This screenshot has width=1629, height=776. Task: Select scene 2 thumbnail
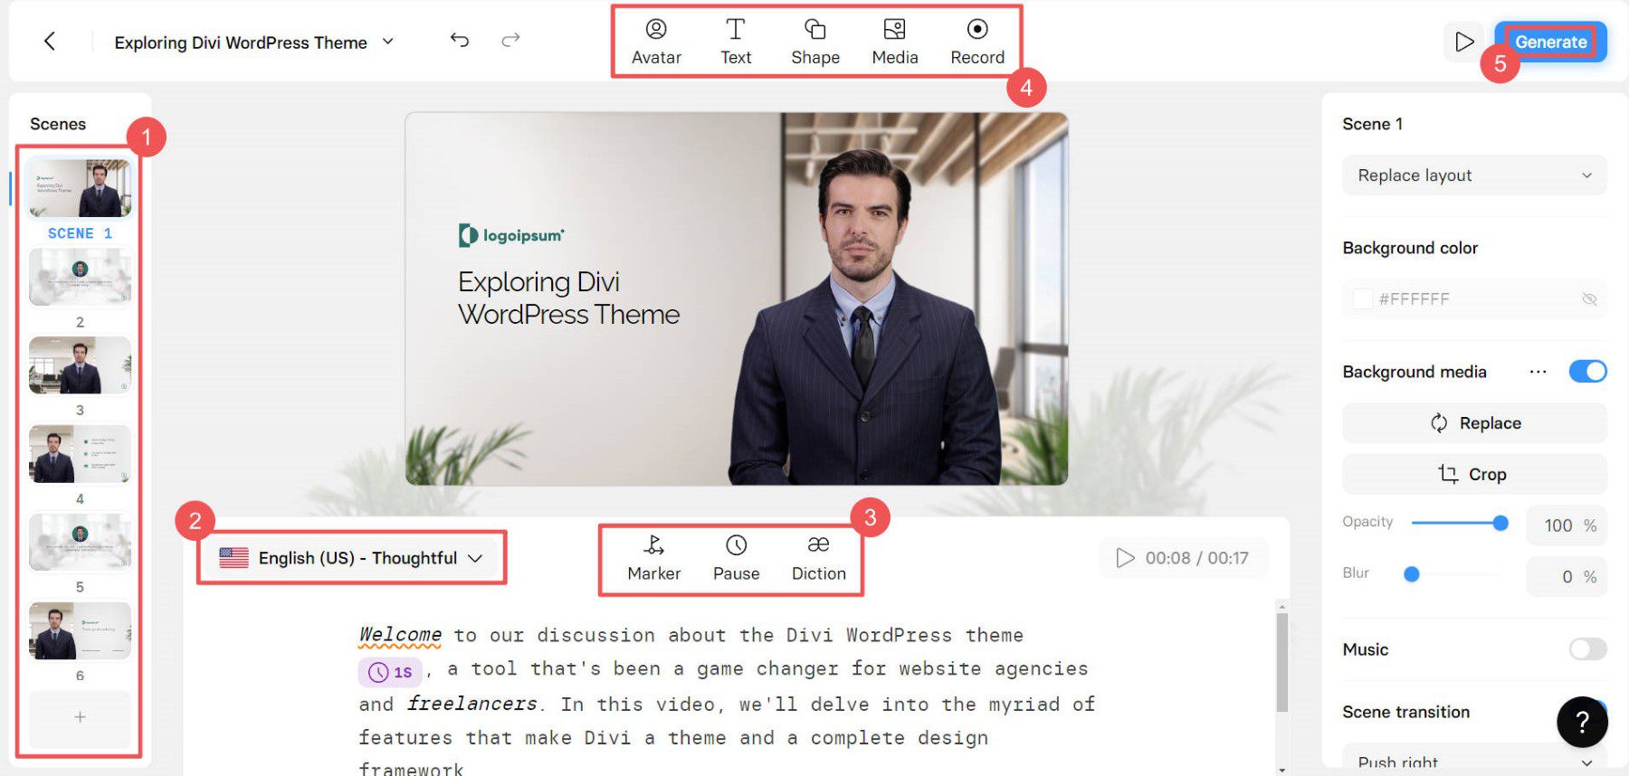click(80, 277)
